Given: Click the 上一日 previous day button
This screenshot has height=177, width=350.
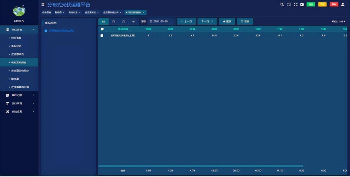Looking at the screenshot, I should [186, 22].
